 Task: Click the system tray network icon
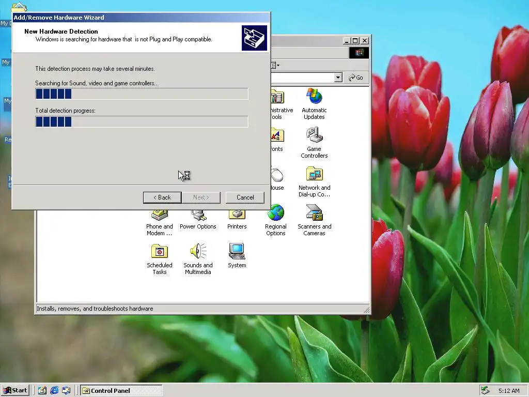[x=486, y=391]
